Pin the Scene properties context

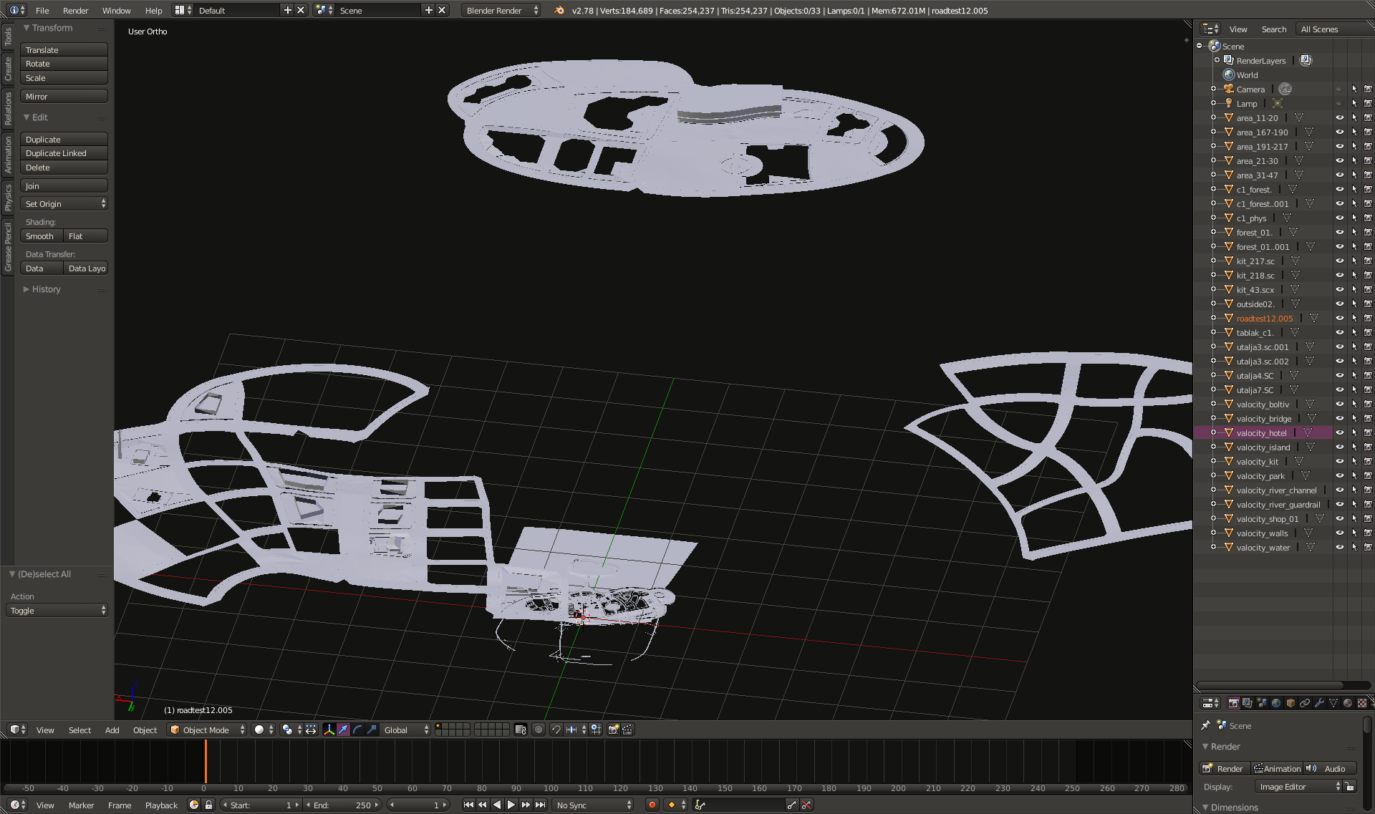coord(1206,725)
